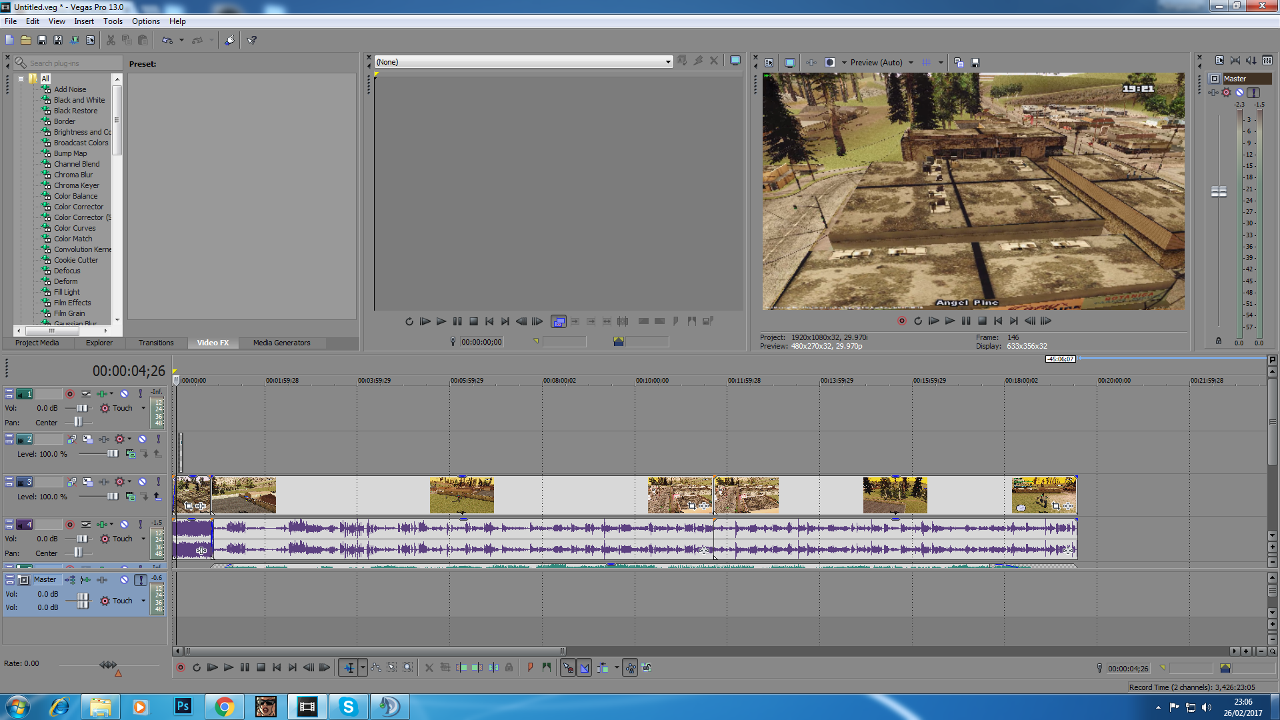Screen dimensions: 1280x720
Task: Select the Chroma Keyer effect
Action: pyautogui.click(x=77, y=185)
